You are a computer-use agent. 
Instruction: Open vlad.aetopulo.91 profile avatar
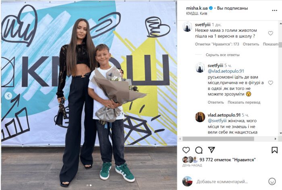[x=200, y=117]
